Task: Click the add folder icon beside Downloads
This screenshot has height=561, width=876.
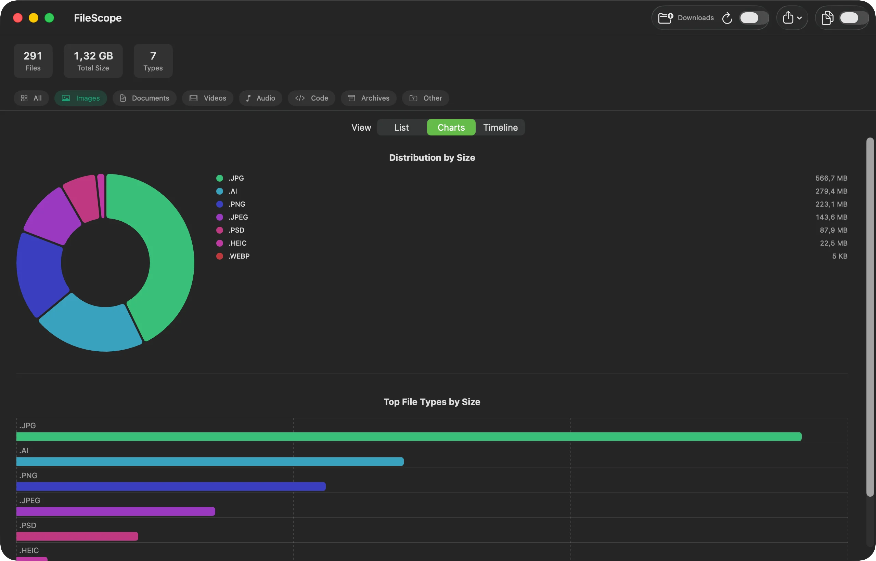Action: (665, 18)
